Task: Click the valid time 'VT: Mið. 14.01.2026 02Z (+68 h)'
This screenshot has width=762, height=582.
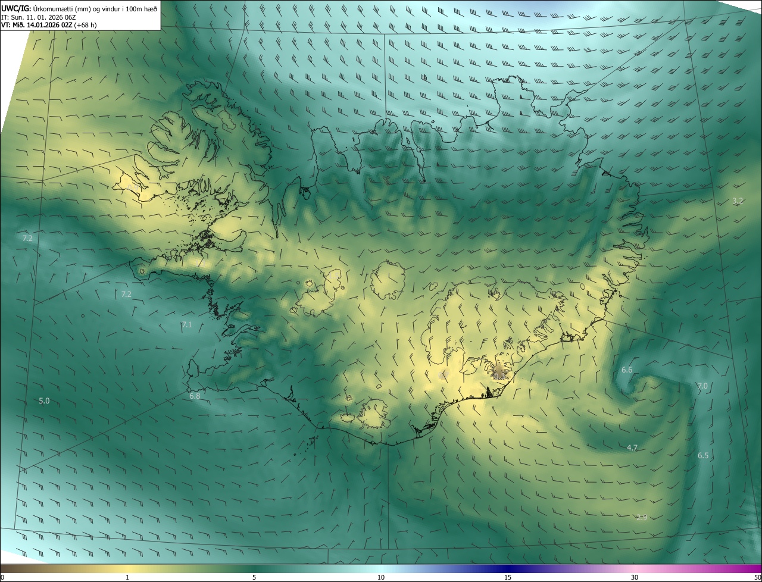Action: click(x=49, y=25)
